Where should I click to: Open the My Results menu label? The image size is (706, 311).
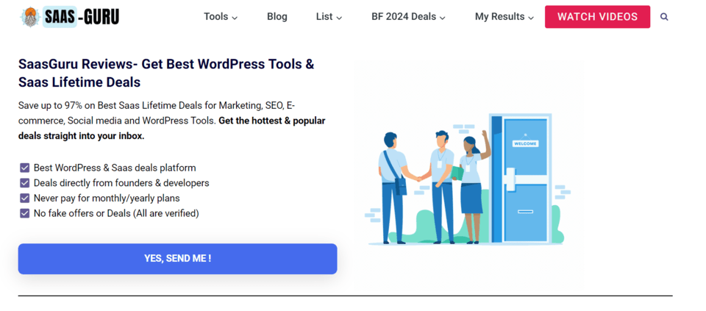500,17
